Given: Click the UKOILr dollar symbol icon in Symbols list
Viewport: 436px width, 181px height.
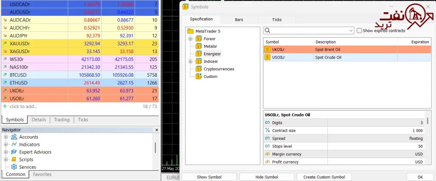Looking at the screenshot, I should (267, 50).
